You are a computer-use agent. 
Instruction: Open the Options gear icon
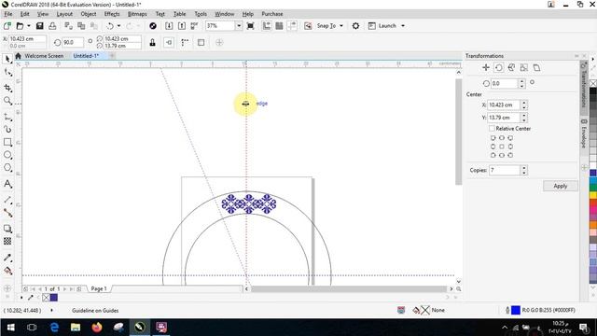(x=355, y=26)
